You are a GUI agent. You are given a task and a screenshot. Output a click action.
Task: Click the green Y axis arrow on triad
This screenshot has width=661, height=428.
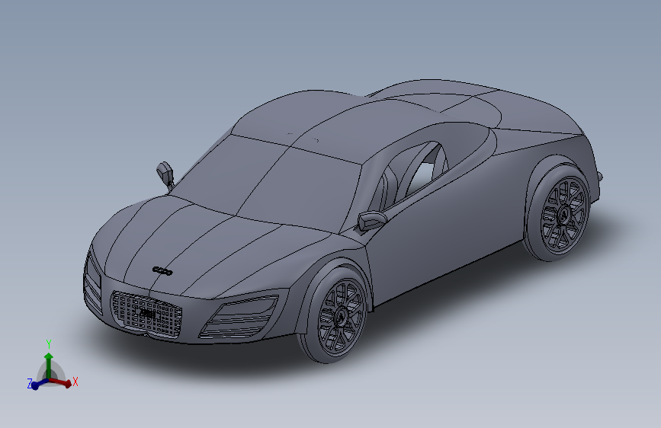coord(49,365)
